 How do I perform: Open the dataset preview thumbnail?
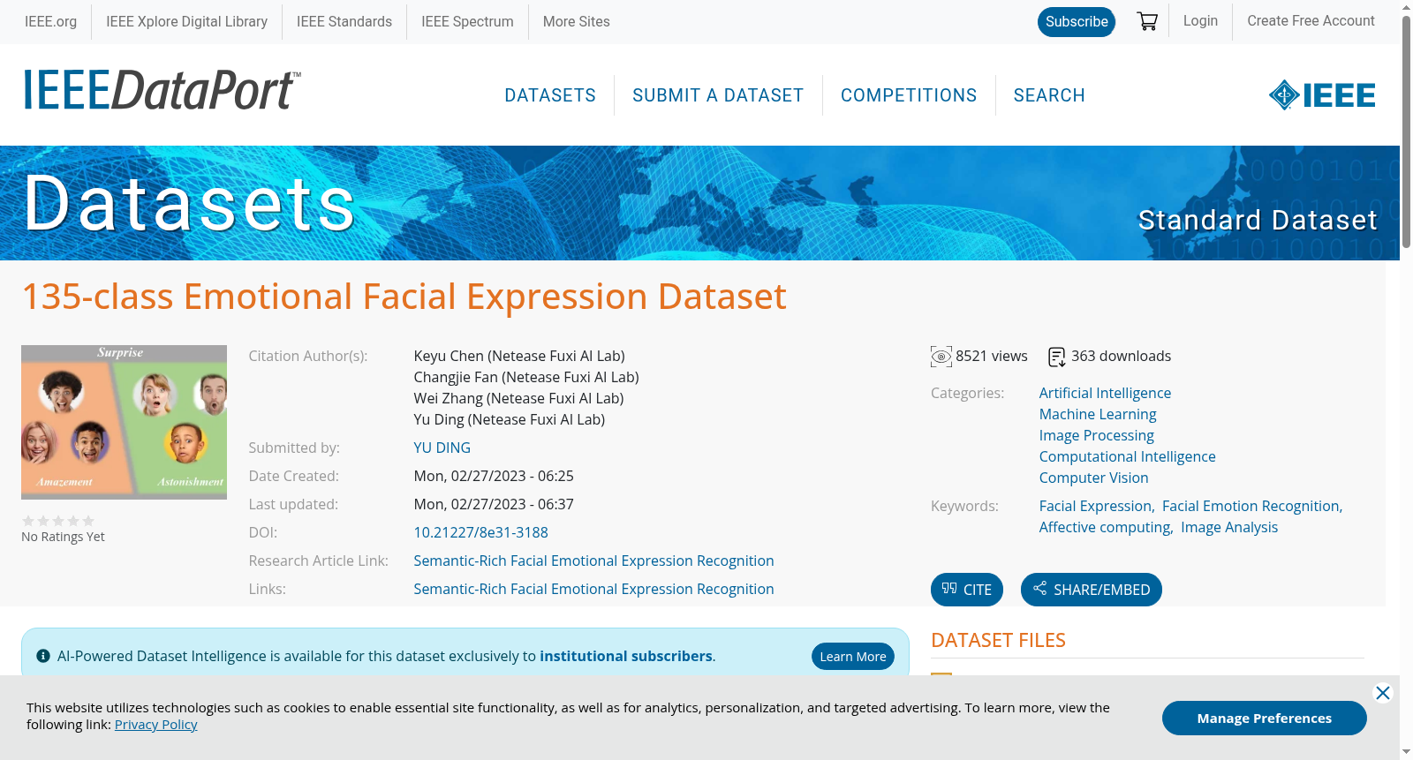pyautogui.click(x=124, y=422)
